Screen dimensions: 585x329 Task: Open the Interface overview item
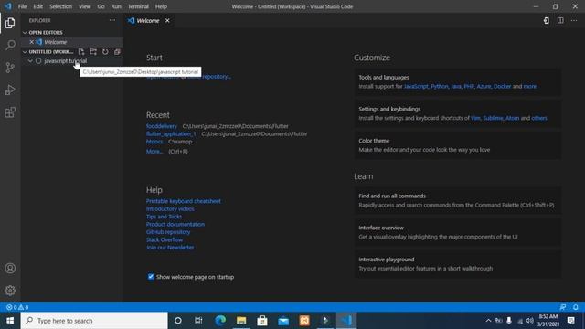458,232
